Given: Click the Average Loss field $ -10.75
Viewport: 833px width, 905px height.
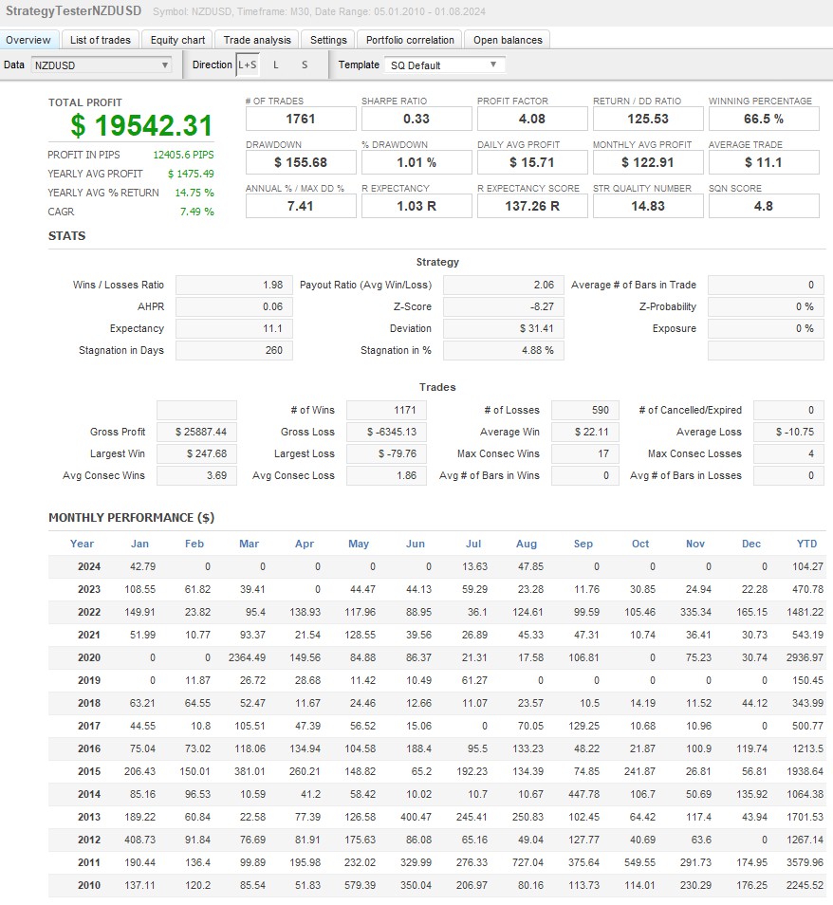Looking at the screenshot, I should pos(789,433).
